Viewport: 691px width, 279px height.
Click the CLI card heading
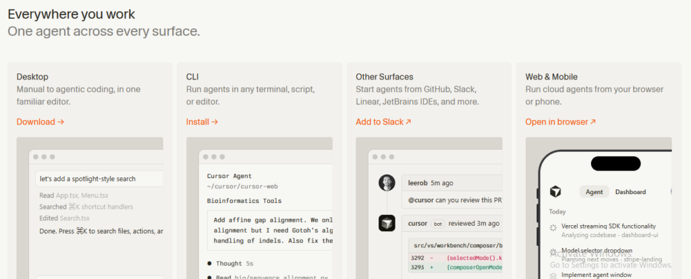[x=192, y=77]
